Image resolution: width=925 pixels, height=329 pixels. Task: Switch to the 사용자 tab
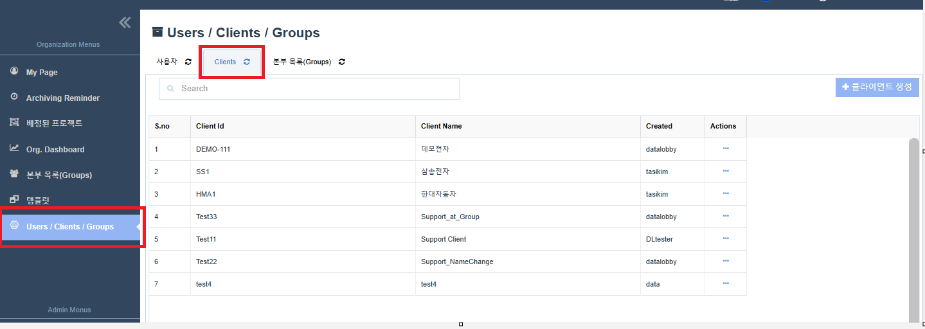[x=166, y=62]
